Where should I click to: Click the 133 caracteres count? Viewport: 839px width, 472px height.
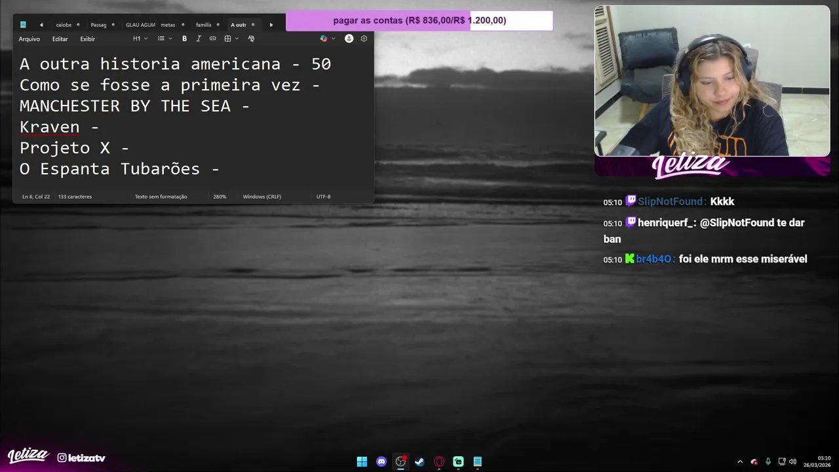pyautogui.click(x=75, y=197)
